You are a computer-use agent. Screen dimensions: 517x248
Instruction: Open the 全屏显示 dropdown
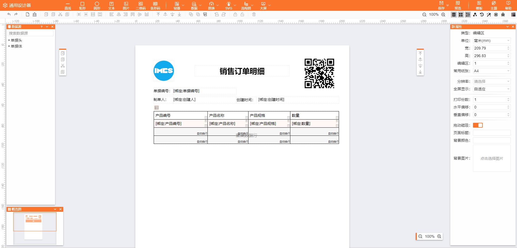click(492, 89)
